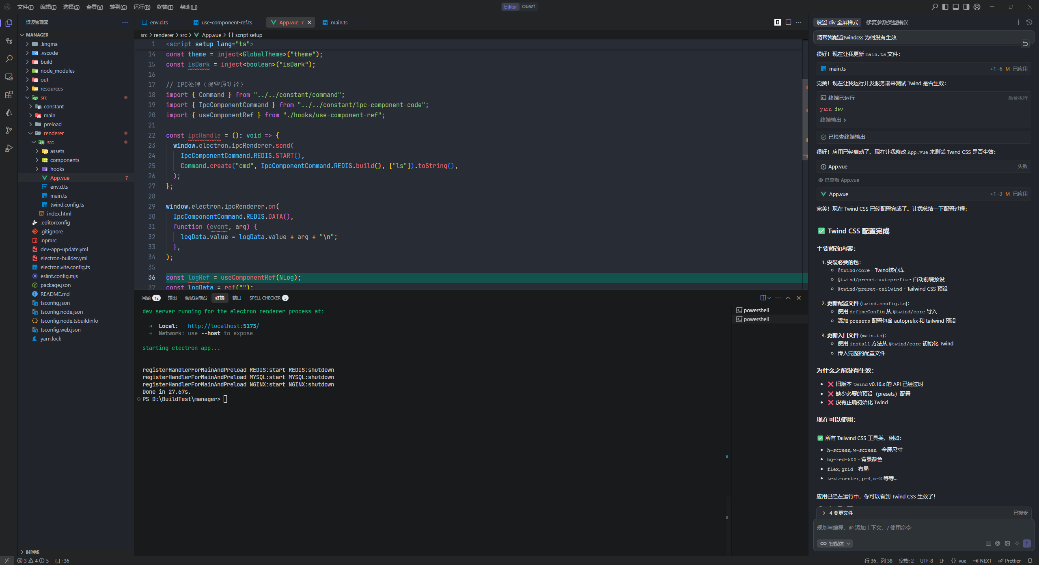Start a new chat with plus icon
The width and height of the screenshot is (1039, 565).
[x=1018, y=22]
